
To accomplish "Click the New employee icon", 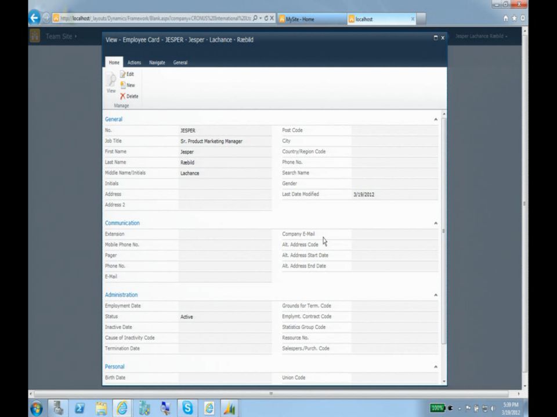I will (x=123, y=85).
